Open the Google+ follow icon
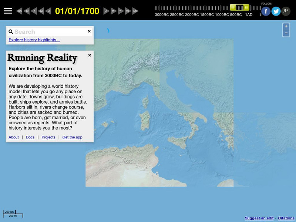 [x=286, y=11]
